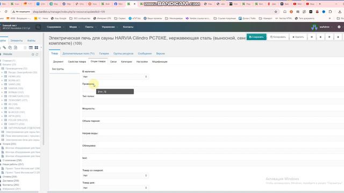Click the browser address bar

[x=152, y=12]
